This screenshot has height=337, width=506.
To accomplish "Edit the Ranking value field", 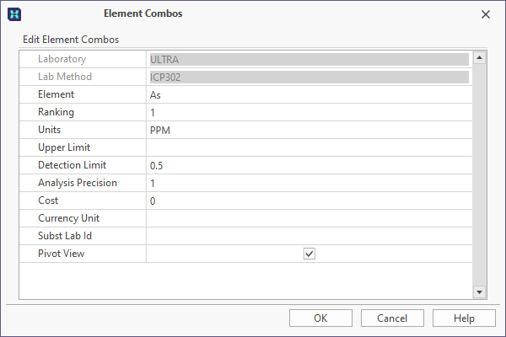I will coord(310,112).
